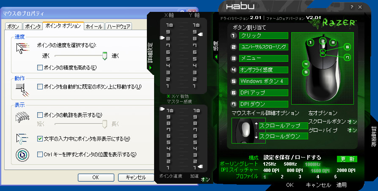Open the スクロールダウン wheel assignment dropdown
Image resolution: width=378 pixels, height=191 pixels.
click(x=284, y=136)
